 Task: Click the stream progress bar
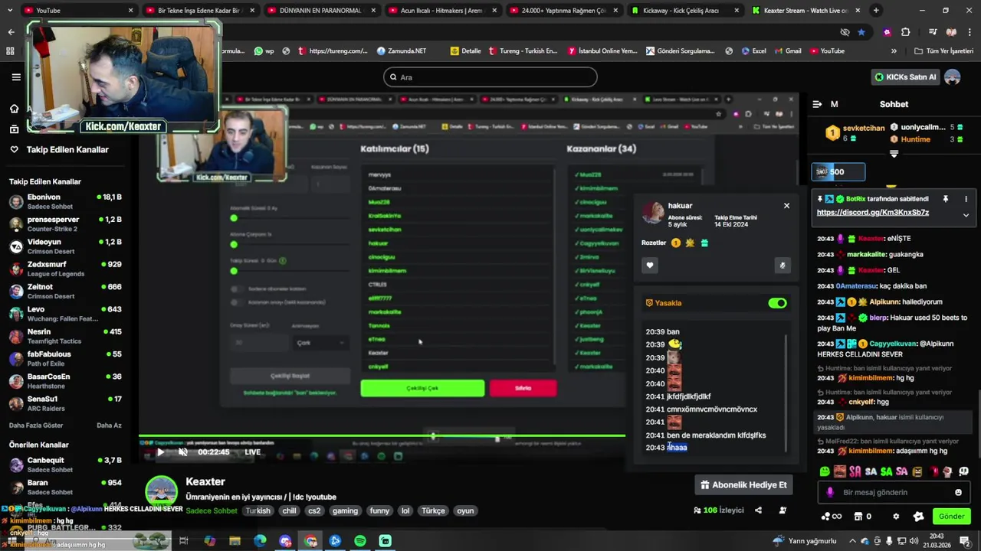pos(382,436)
